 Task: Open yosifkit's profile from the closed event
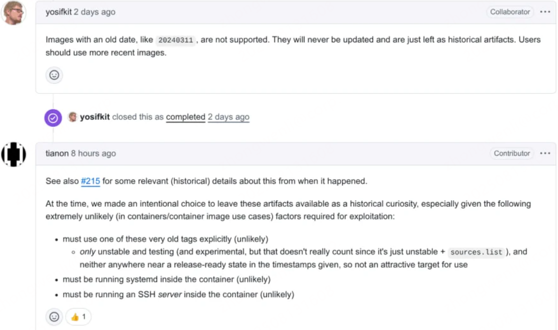95,117
